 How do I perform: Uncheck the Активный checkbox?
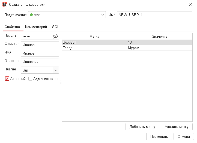click(7, 79)
